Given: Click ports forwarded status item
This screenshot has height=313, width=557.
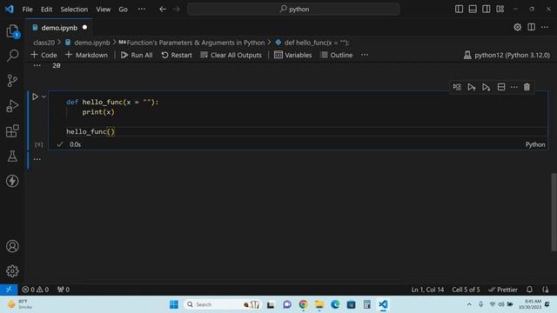Looking at the screenshot, I should click(x=64, y=290).
